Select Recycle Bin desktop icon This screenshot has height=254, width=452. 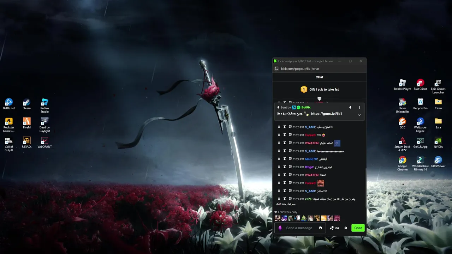[420, 104]
